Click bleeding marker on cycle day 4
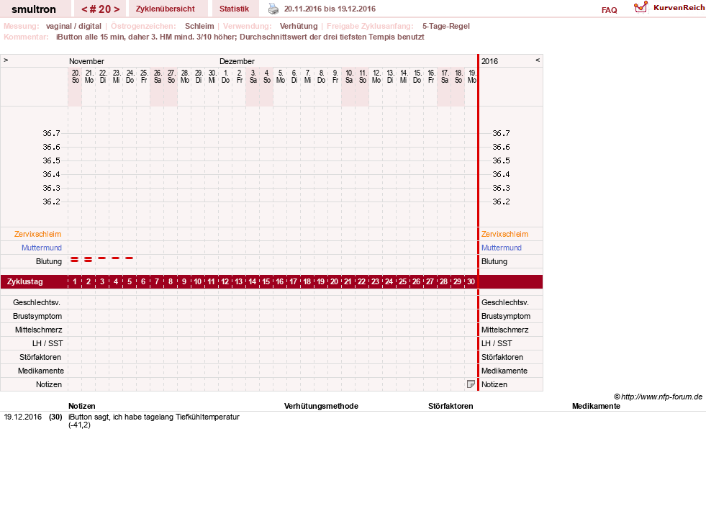706x516 pixels. click(x=116, y=258)
